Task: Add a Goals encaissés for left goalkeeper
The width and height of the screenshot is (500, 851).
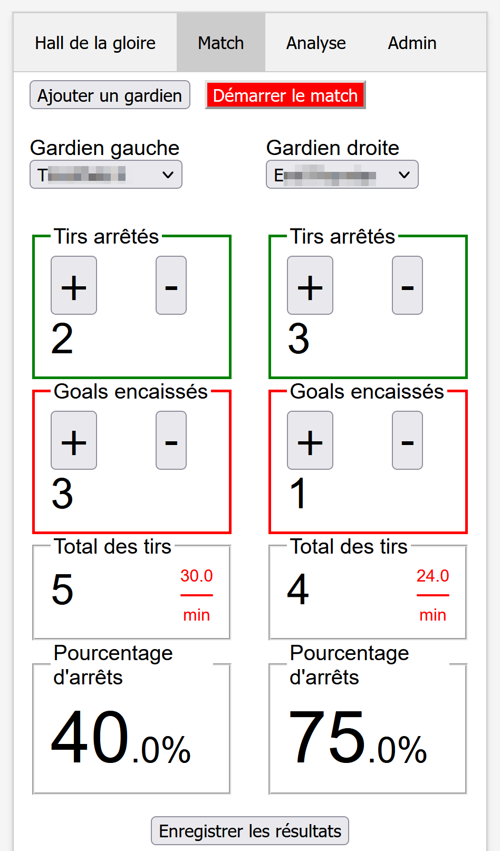Action: coord(74,440)
